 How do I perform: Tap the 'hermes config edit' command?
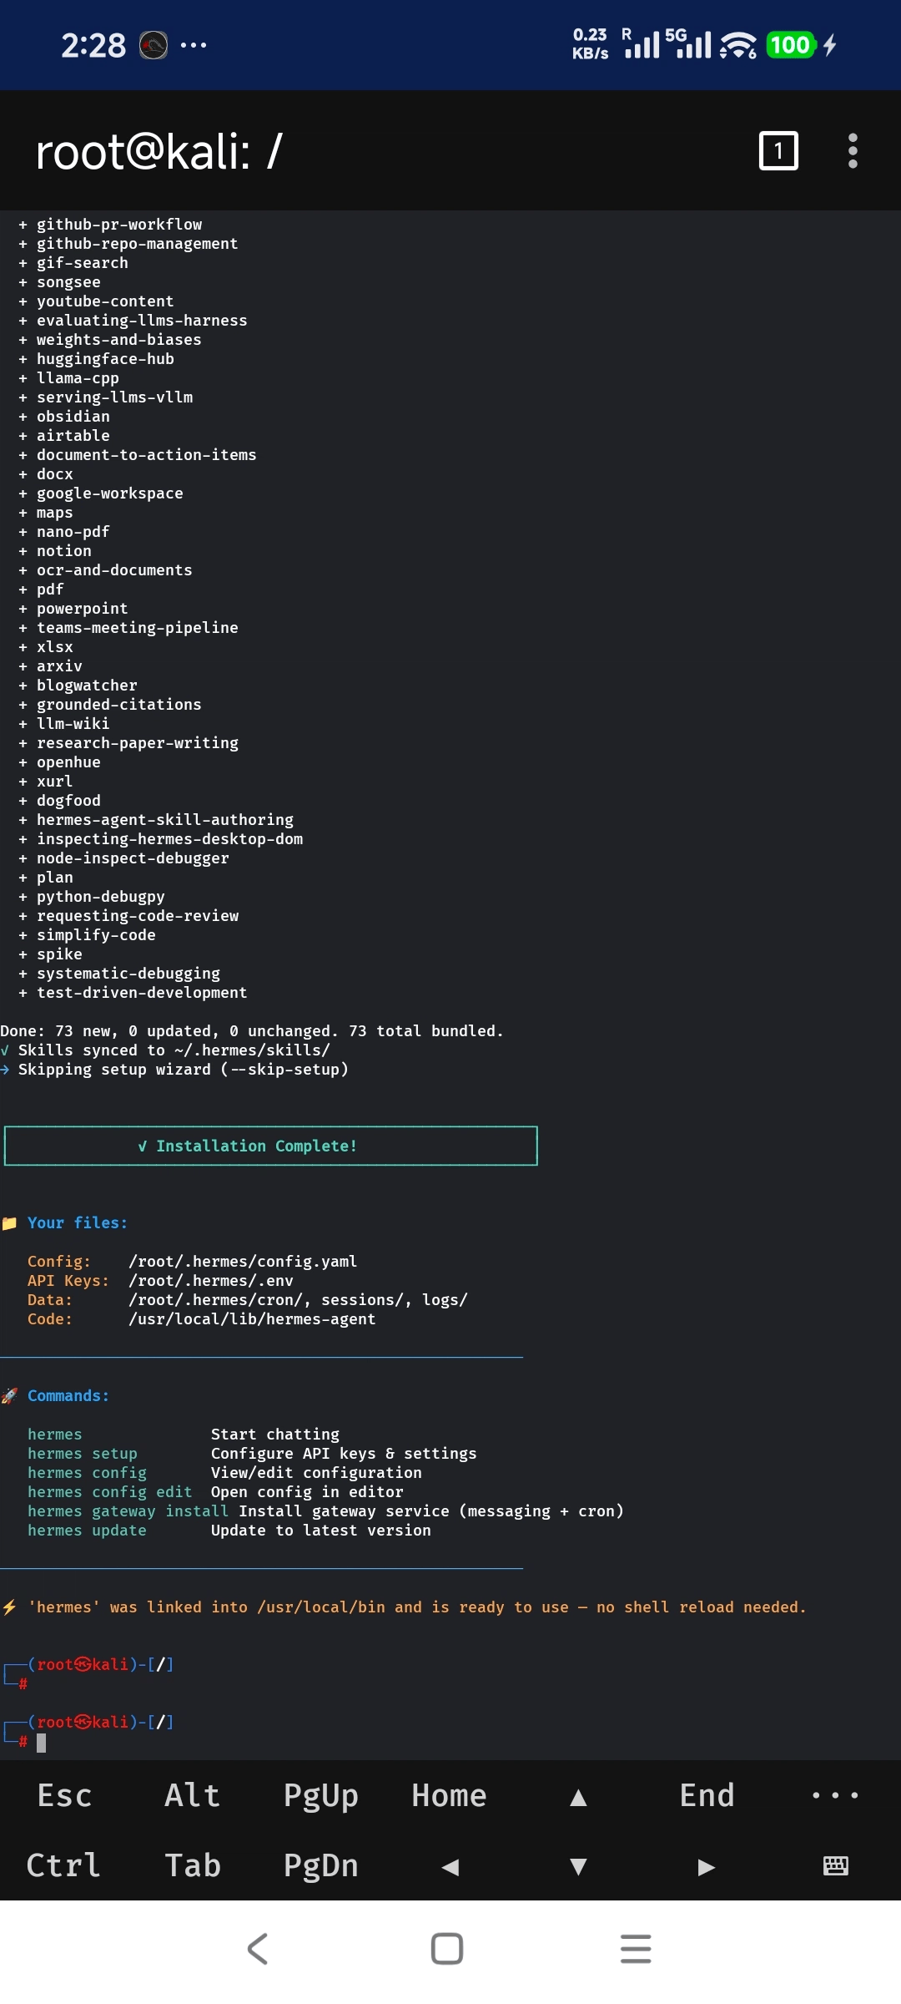point(110,1491)
